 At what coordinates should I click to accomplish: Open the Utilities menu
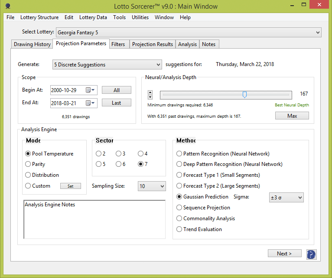tap(140, 17)
